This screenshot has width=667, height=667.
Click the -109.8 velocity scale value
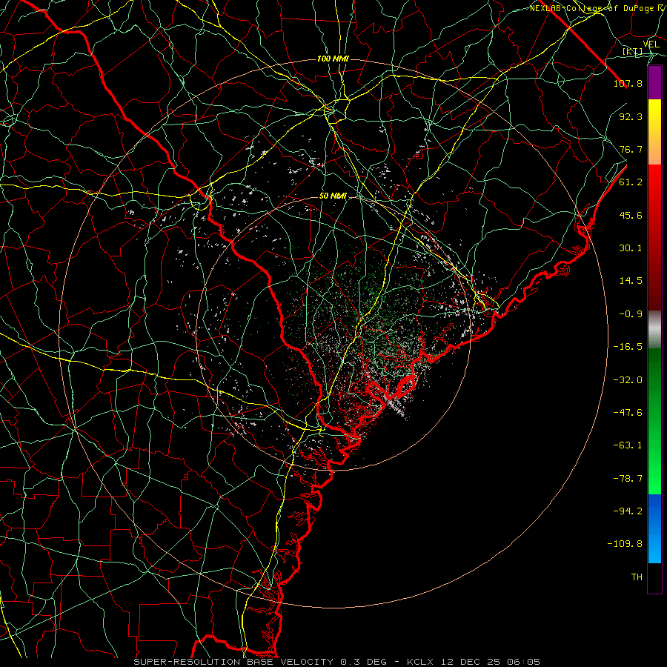tap(625, 544)
